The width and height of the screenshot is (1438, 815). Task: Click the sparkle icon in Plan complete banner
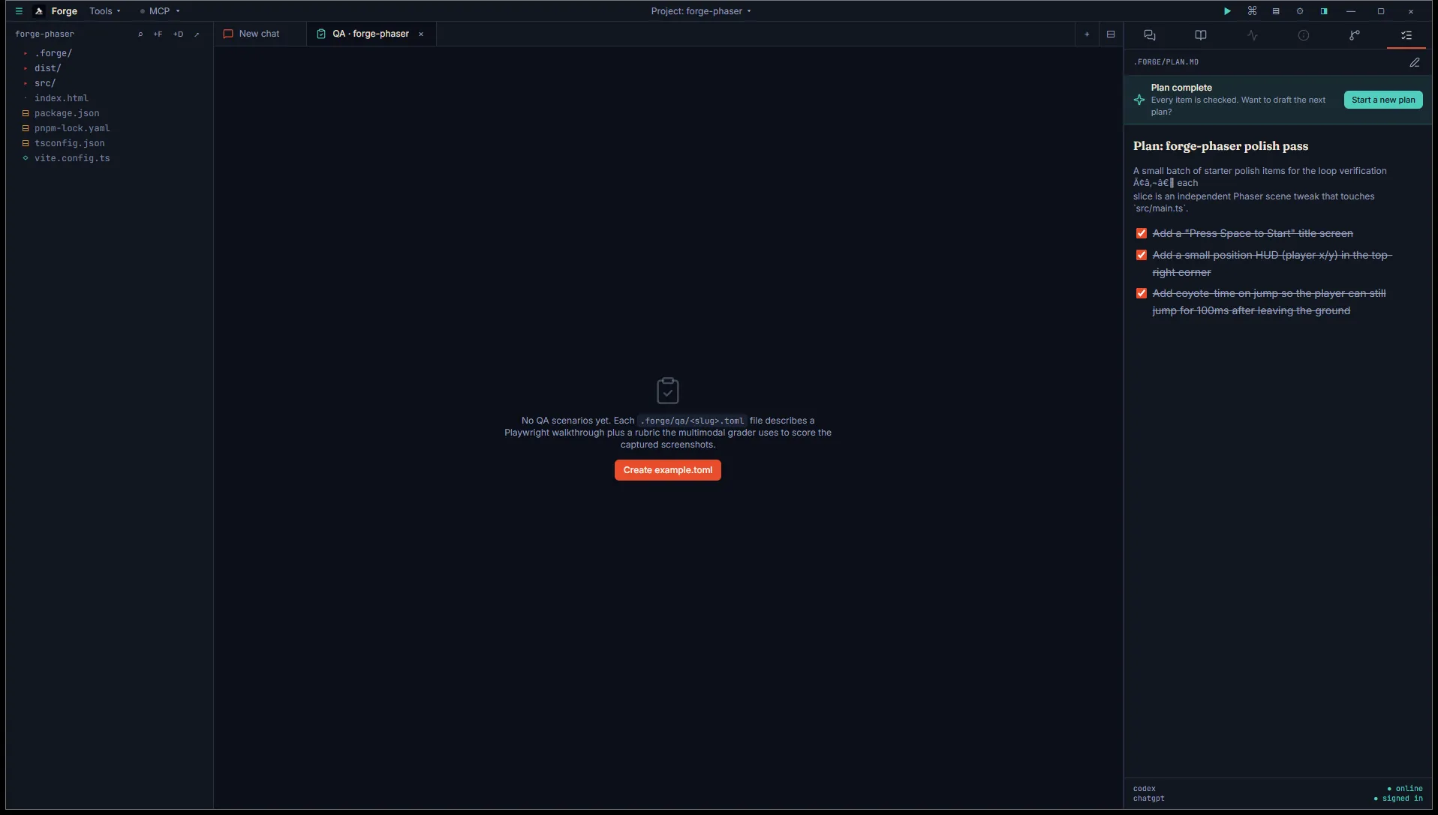1139,100
